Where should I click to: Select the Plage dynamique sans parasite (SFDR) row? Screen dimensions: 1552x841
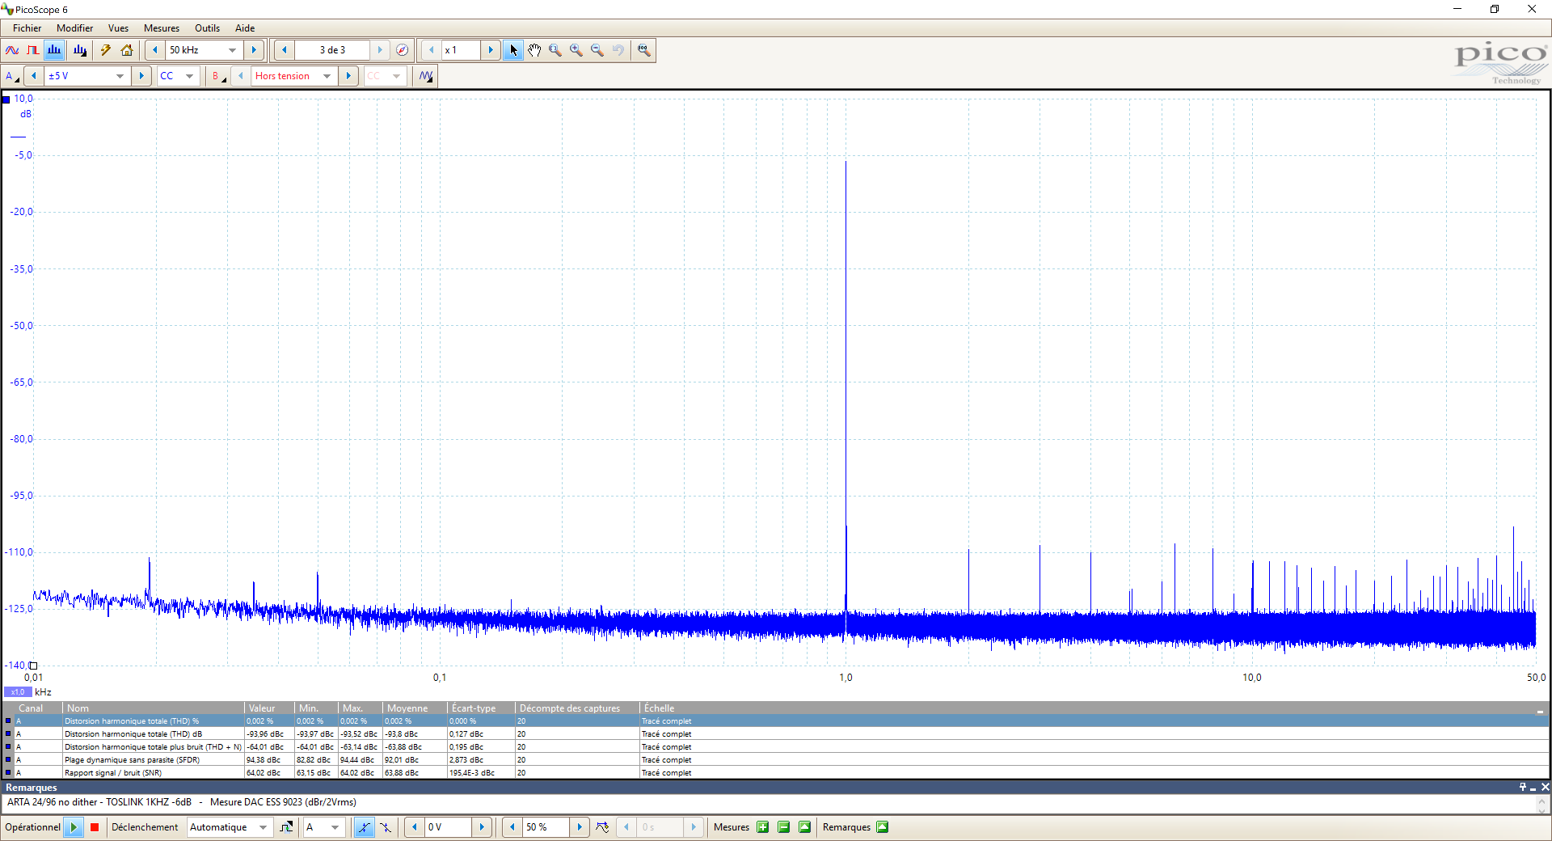776,760
